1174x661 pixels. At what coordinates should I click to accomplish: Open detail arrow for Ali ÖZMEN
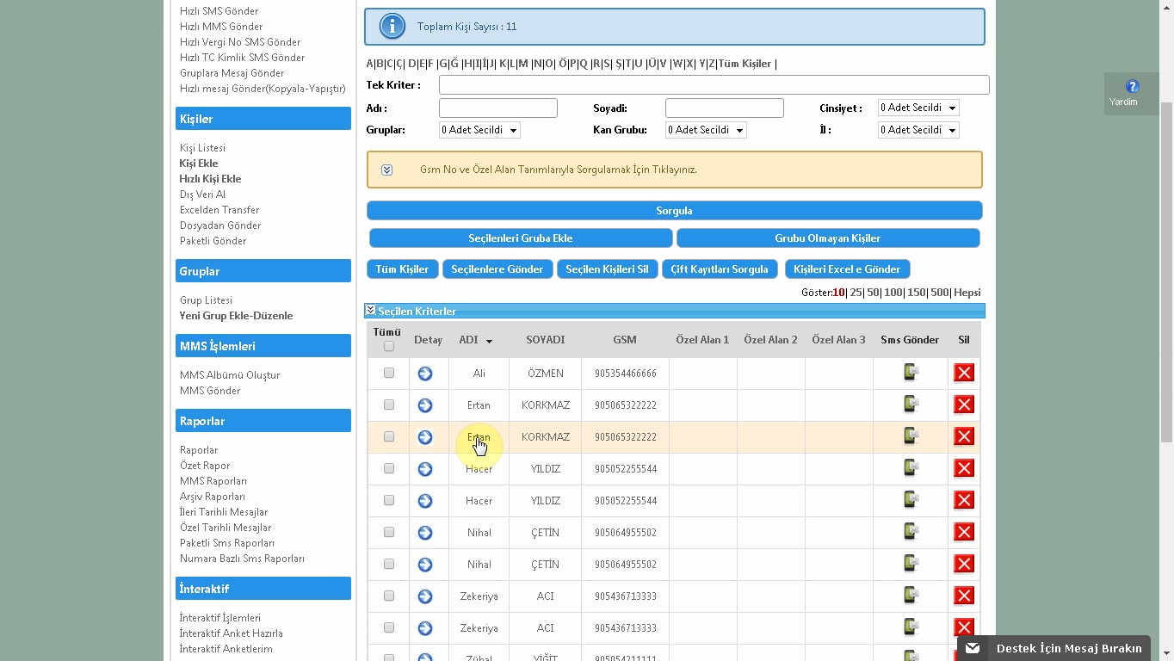click(x=425, y=374)
